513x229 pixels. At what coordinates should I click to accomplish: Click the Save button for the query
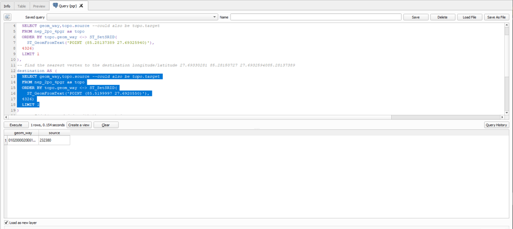point(415,17)
